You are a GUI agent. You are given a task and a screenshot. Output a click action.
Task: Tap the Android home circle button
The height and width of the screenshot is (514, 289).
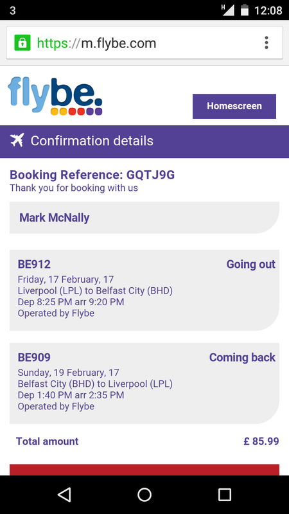click(x=144, y=495)
